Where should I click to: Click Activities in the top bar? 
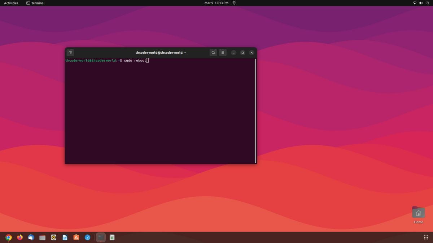[10, 3]
